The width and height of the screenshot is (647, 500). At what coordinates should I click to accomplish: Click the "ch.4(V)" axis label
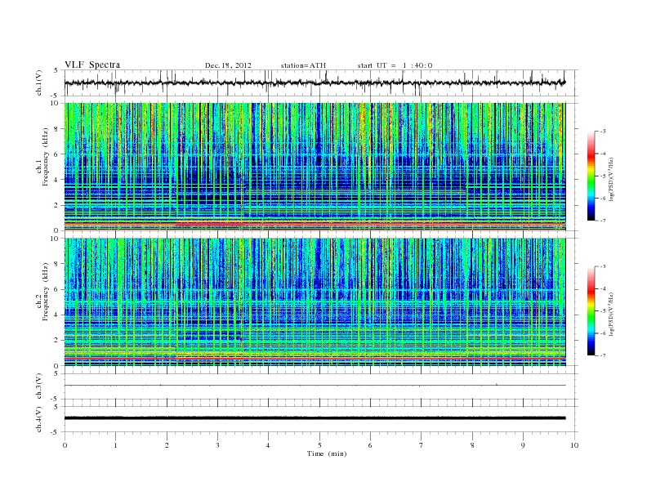[x=39, y=419]
